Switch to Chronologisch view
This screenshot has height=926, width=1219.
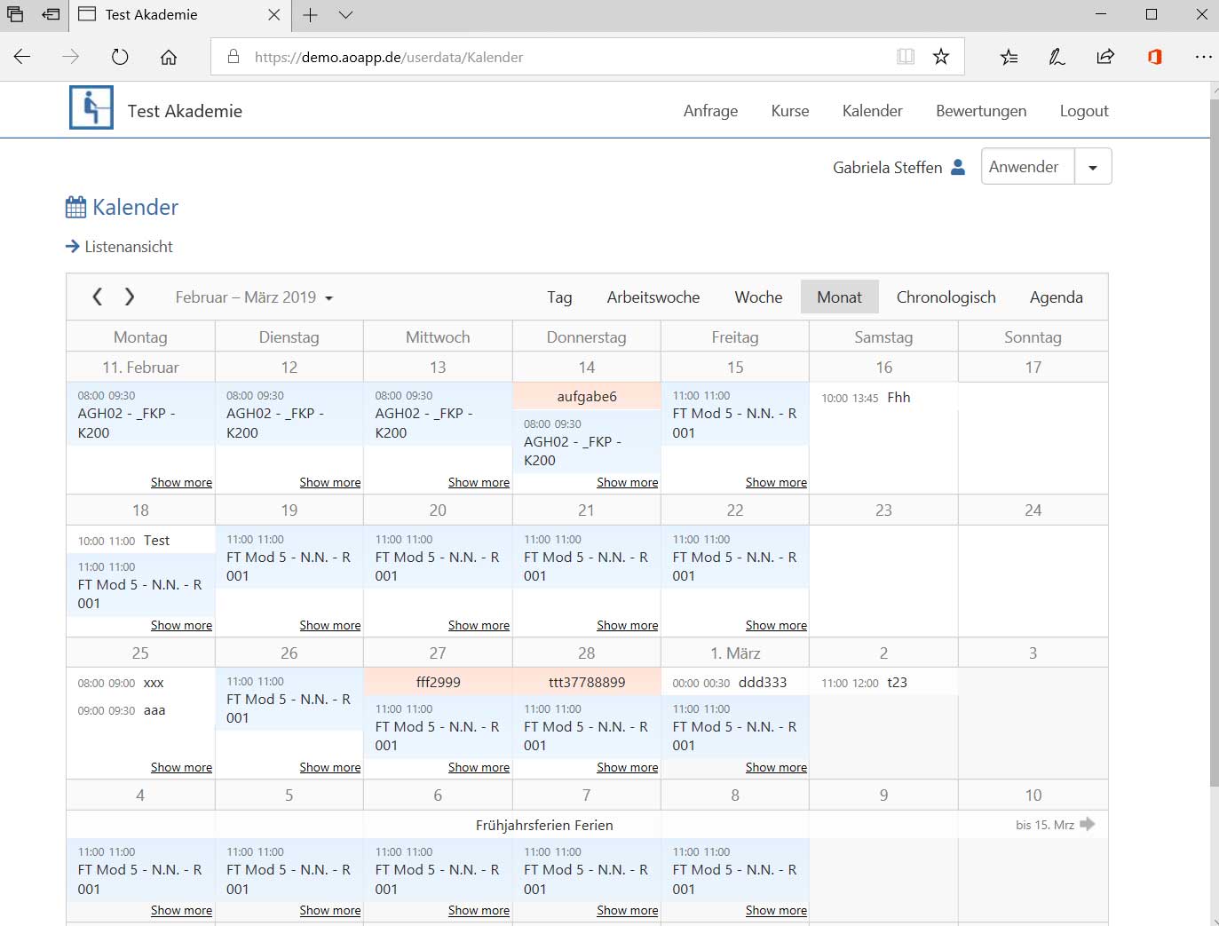tap(946, 297)
